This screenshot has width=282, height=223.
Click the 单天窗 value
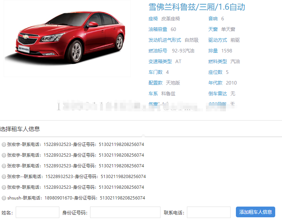pos(228,29)
